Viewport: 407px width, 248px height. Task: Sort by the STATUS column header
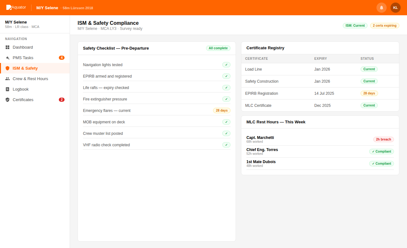(367, 59)
